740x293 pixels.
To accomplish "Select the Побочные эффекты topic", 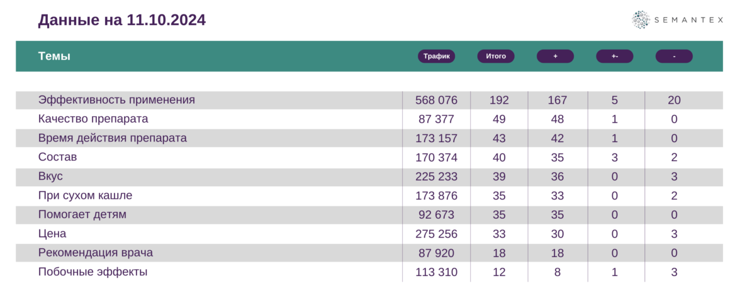I will pyautogui.click(x=92, y=272).
